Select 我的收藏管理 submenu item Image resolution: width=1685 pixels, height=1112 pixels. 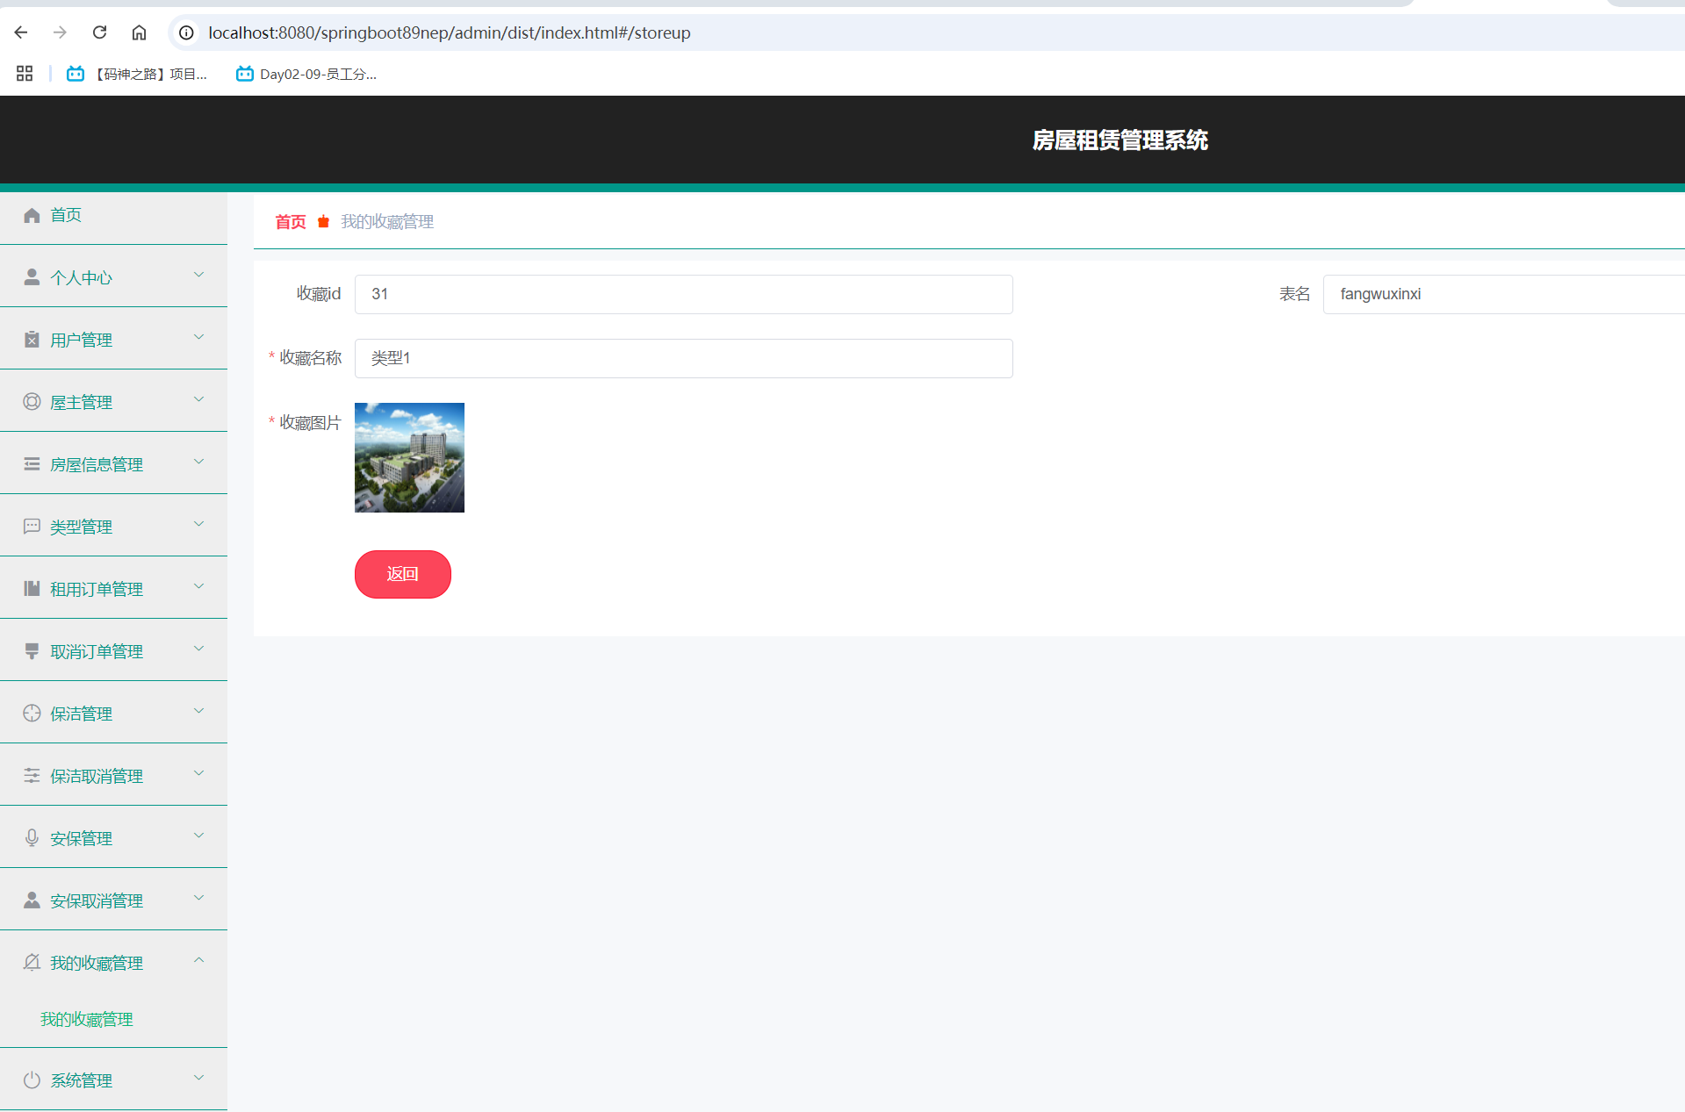(86, 1019)
